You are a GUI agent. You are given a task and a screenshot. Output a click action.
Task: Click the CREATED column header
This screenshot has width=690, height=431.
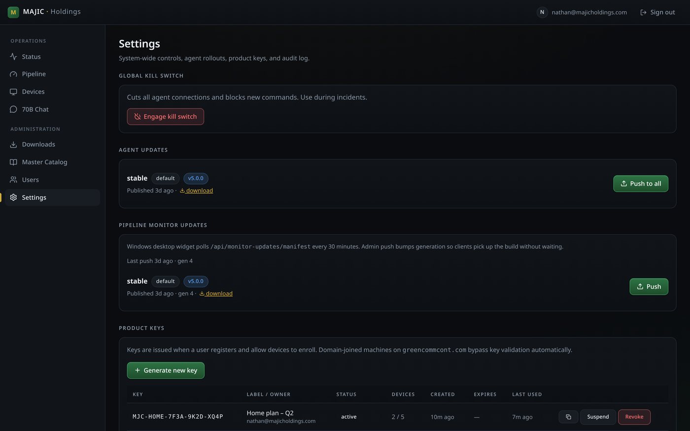click(x=443, y=395)
